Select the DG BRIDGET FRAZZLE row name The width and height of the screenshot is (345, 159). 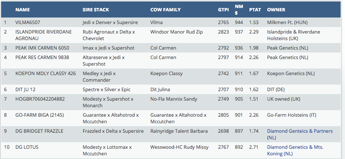click(39, 131)
